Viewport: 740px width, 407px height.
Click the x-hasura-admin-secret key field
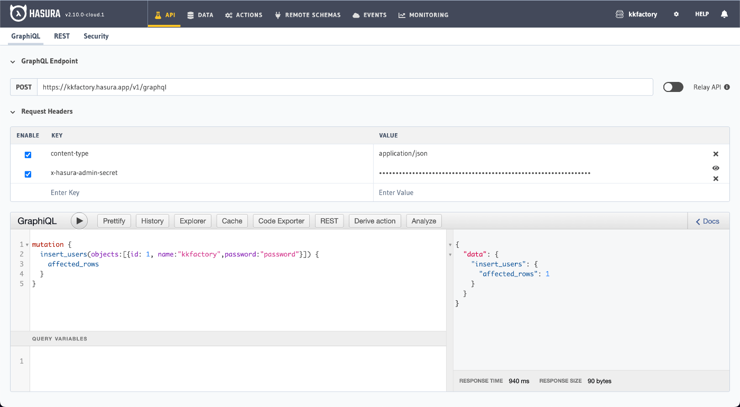tap(210, 173)
